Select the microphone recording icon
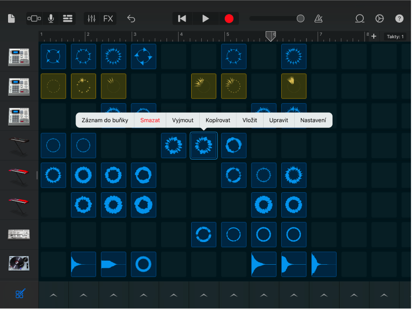Image resolution: width=412 pixels, height=309 pixels. pyautogui.click(x=51, y=18)
